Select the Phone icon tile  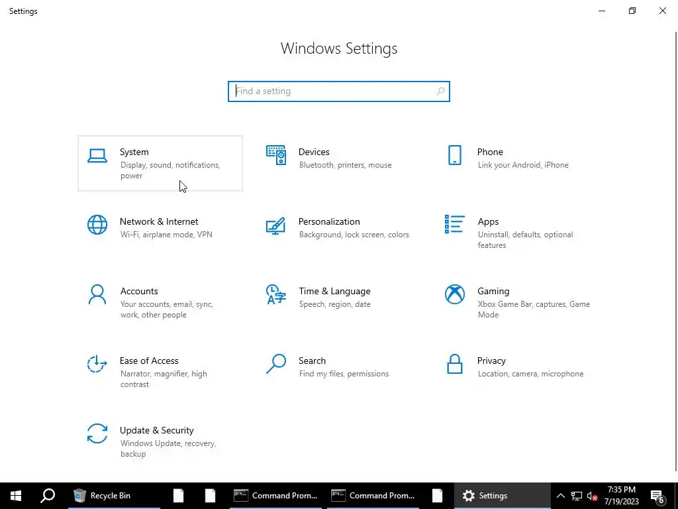click(454, 155)
